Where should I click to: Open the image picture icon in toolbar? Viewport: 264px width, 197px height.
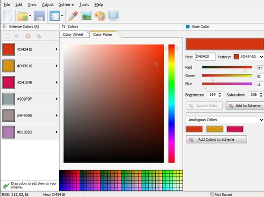[87, 16]
